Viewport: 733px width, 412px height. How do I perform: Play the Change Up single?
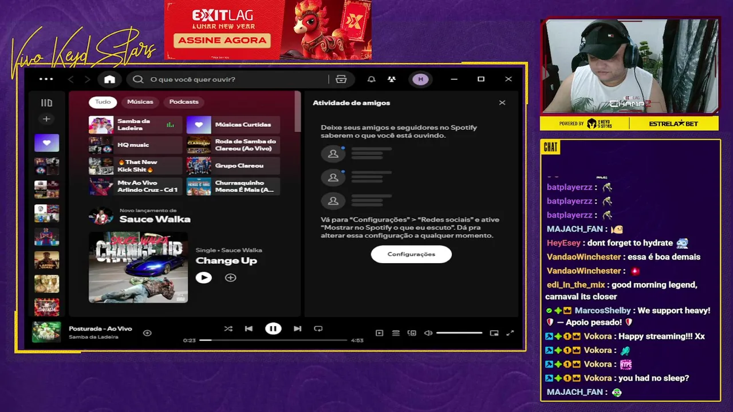(x=203, y=278)
